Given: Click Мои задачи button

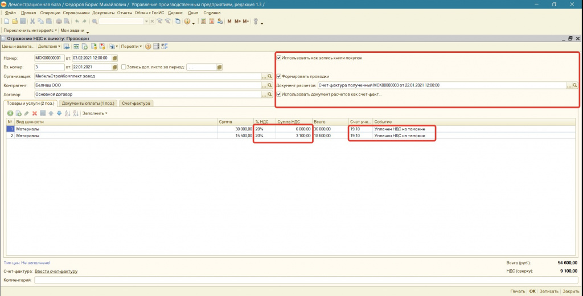Looking at the screenshot, I should click(x=72, y=31).
